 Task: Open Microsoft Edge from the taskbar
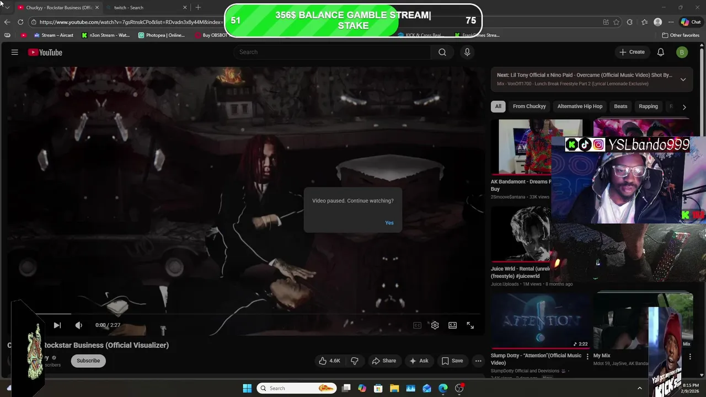(443, 388)
